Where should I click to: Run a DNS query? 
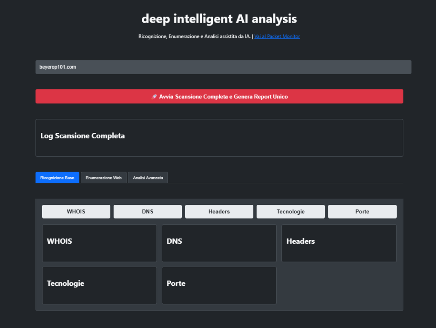pos(147,211)
